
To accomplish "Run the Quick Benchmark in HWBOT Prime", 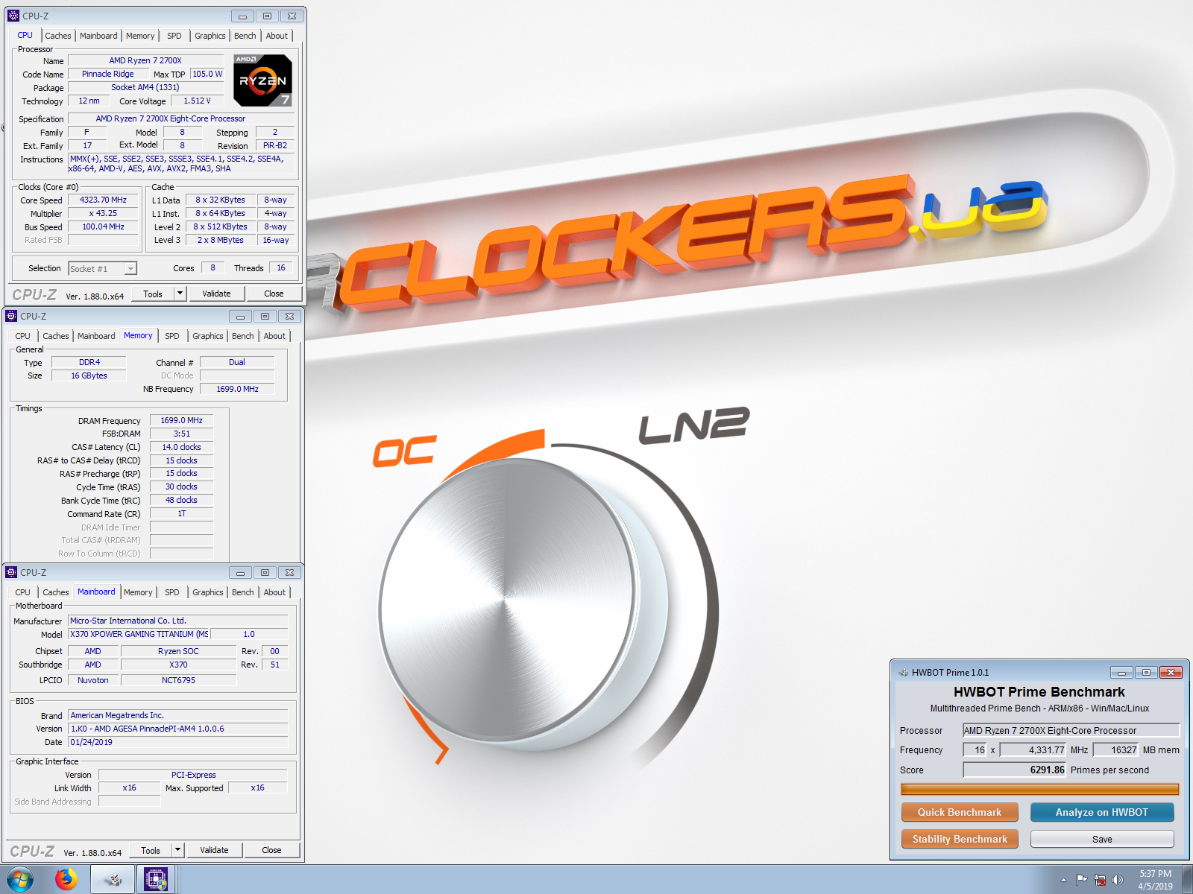I will 960,812.
